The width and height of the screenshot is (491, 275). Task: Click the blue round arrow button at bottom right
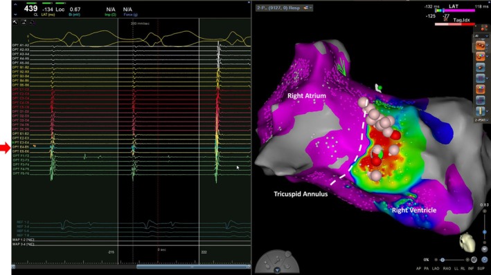tap(485, 260)
